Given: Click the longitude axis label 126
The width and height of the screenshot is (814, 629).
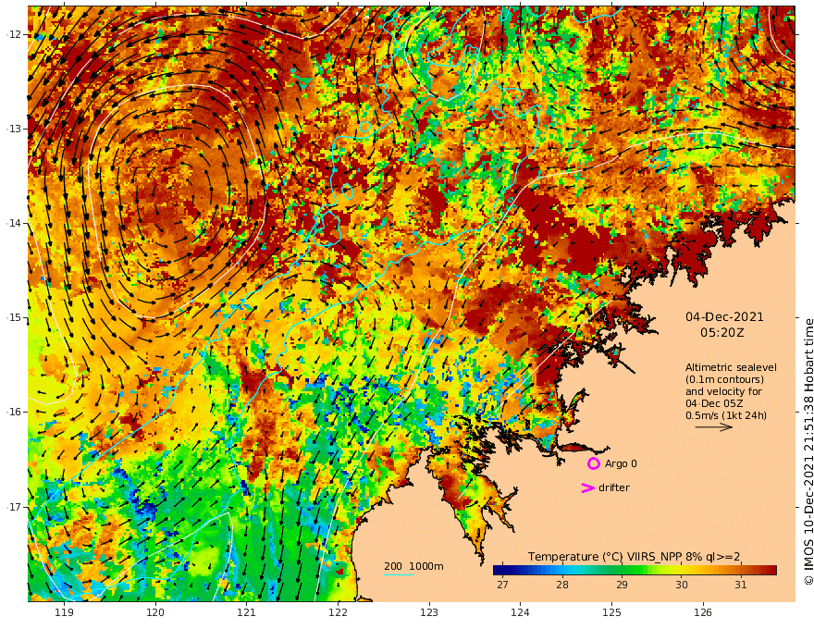Looking at the screenshot, I should (703, 612).
